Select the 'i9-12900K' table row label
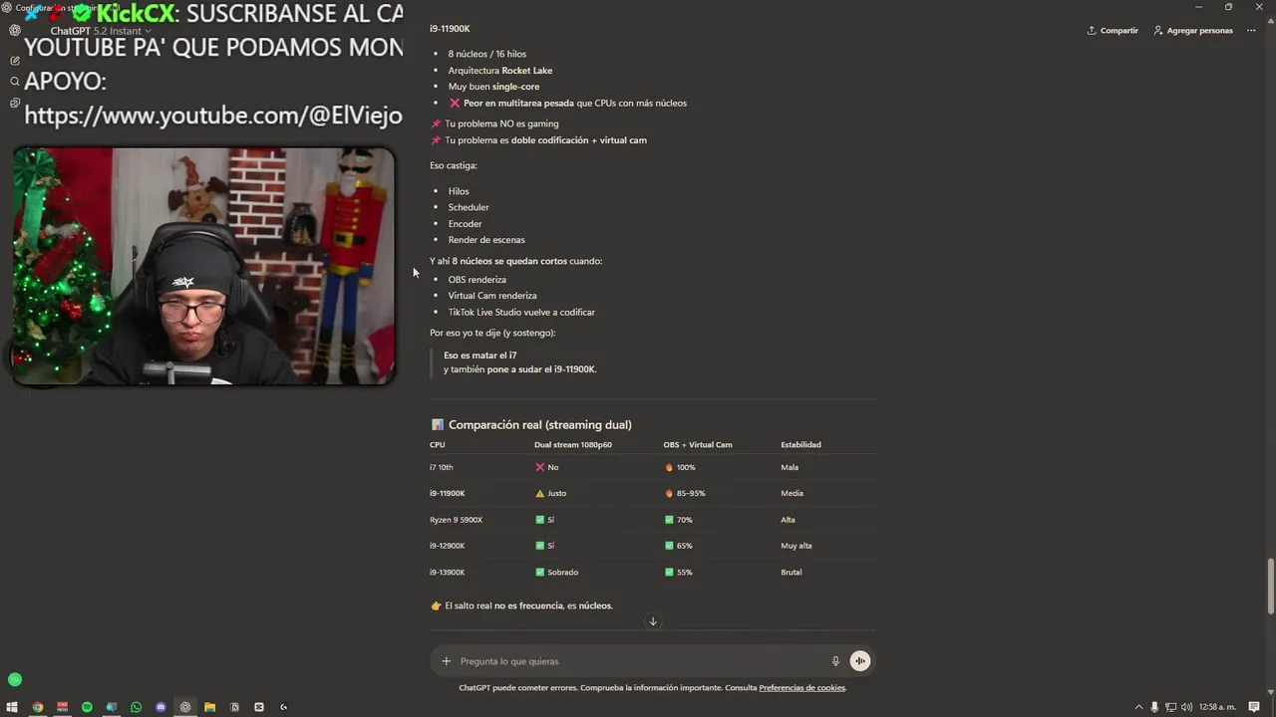1276x717 pixels. click(x=448, y=546)
